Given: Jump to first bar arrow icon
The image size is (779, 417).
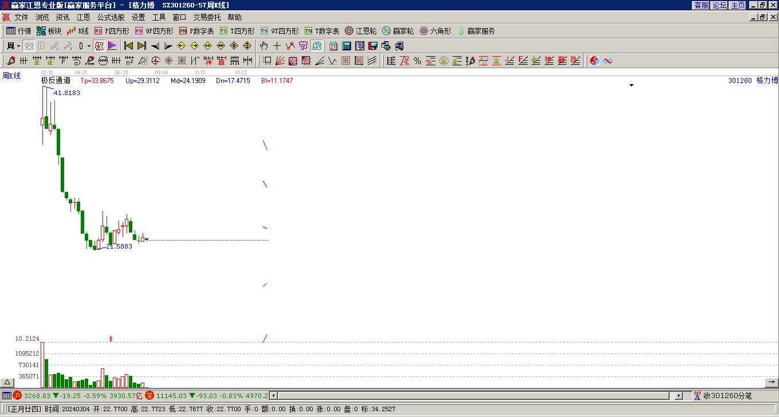Looking at the screenshot, I should click(x=129, y=46).
